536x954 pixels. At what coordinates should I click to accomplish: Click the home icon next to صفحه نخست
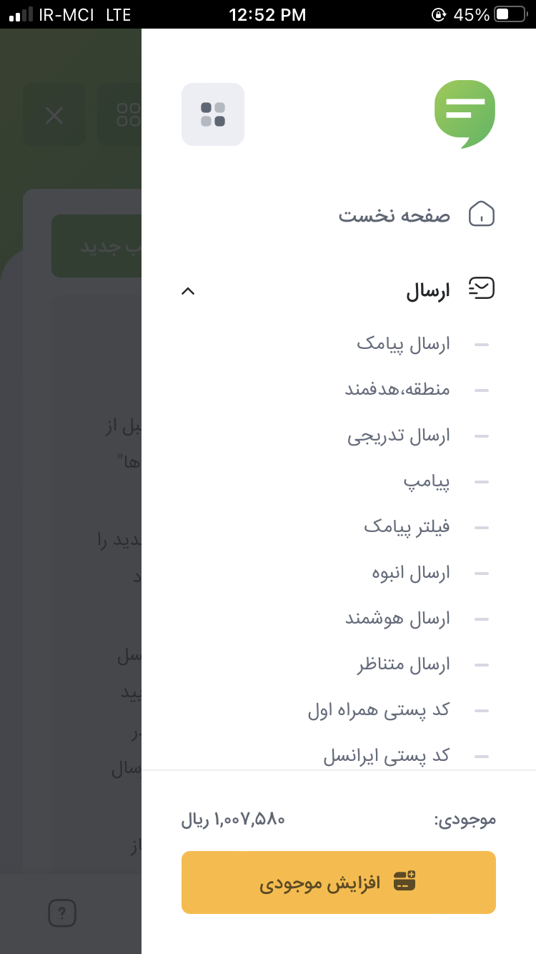[x=482, y=215]
